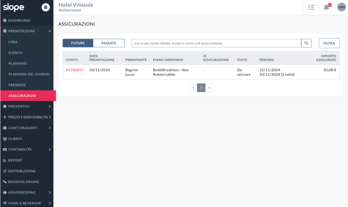Click the next page arrow in pagination
The image size is (348, 207).
tap(209, 88)
